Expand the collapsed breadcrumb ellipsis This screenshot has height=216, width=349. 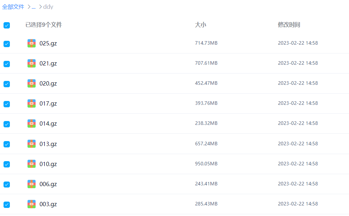(33, 7)
